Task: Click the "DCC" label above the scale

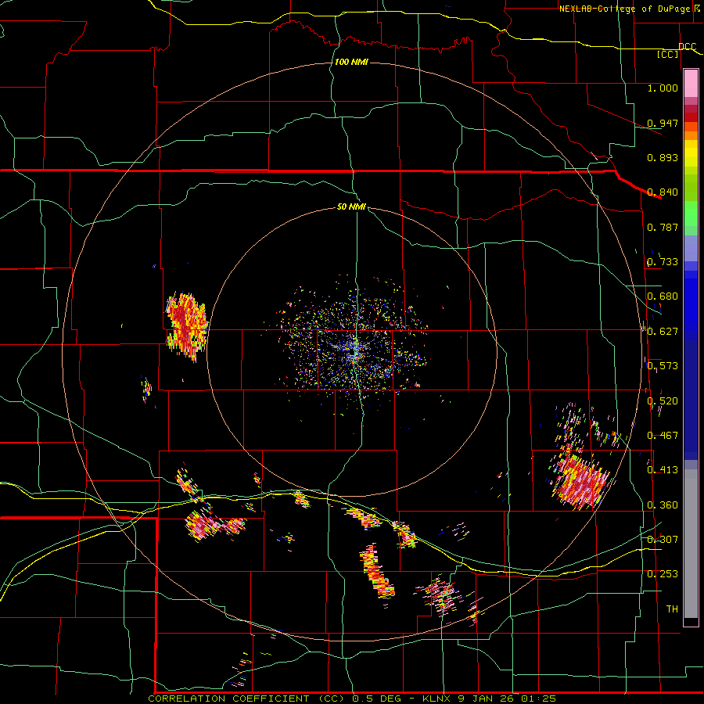Action: [687, 47]
